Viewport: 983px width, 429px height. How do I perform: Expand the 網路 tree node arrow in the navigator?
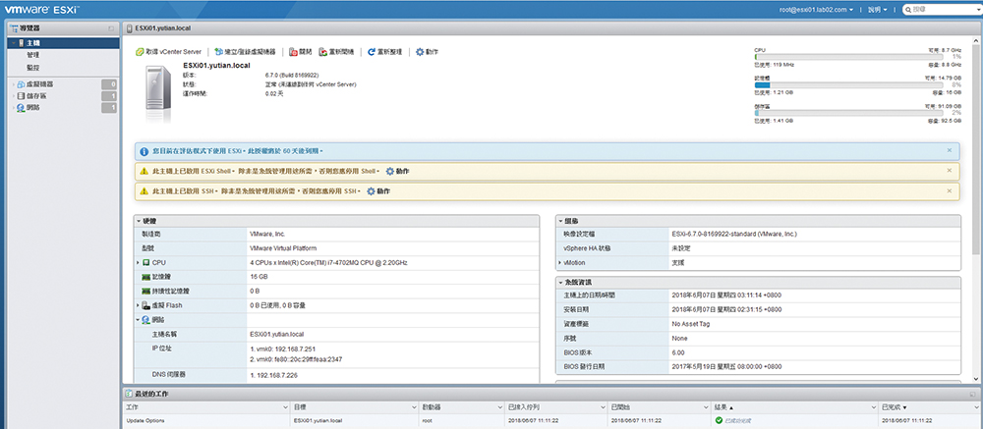click(x=13, y=108)
